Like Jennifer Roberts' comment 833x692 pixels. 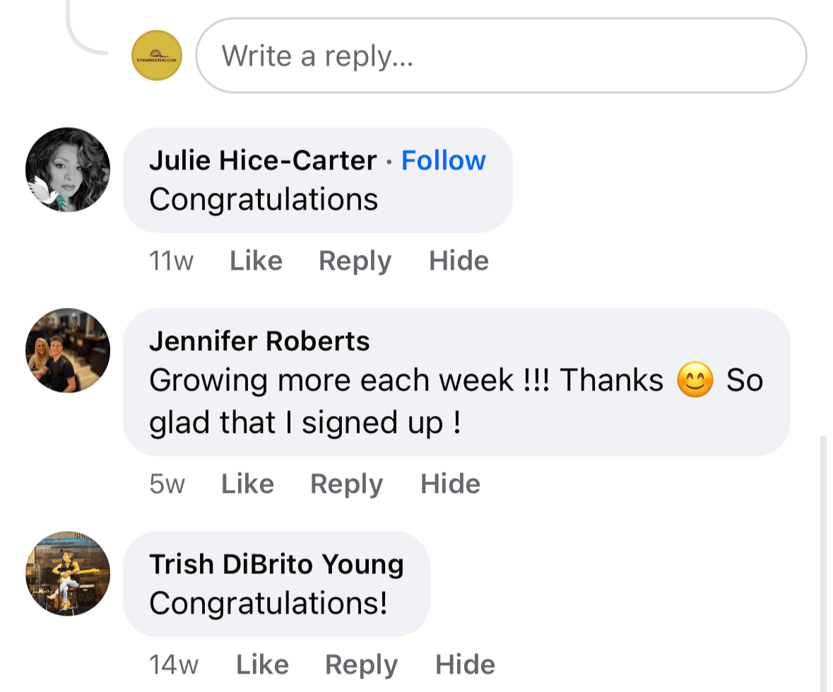(x=247, y=484)
